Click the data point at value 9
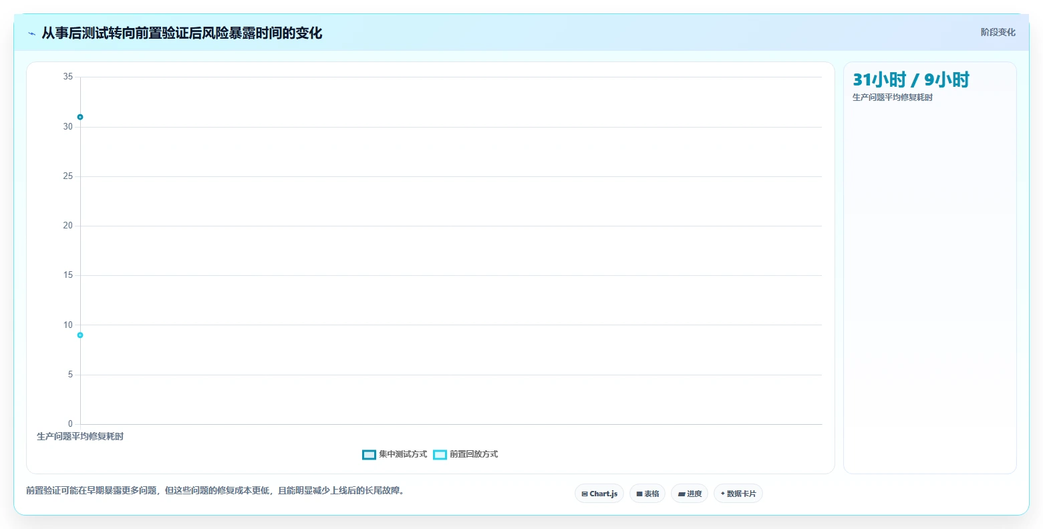 (x=80, y=335)
